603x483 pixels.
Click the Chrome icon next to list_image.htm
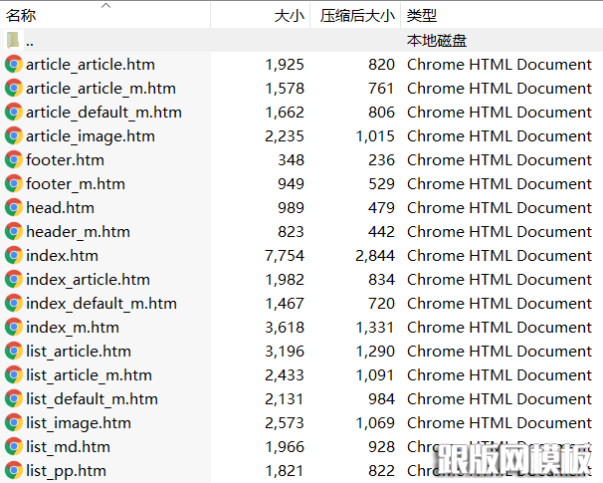click(14, 422)
